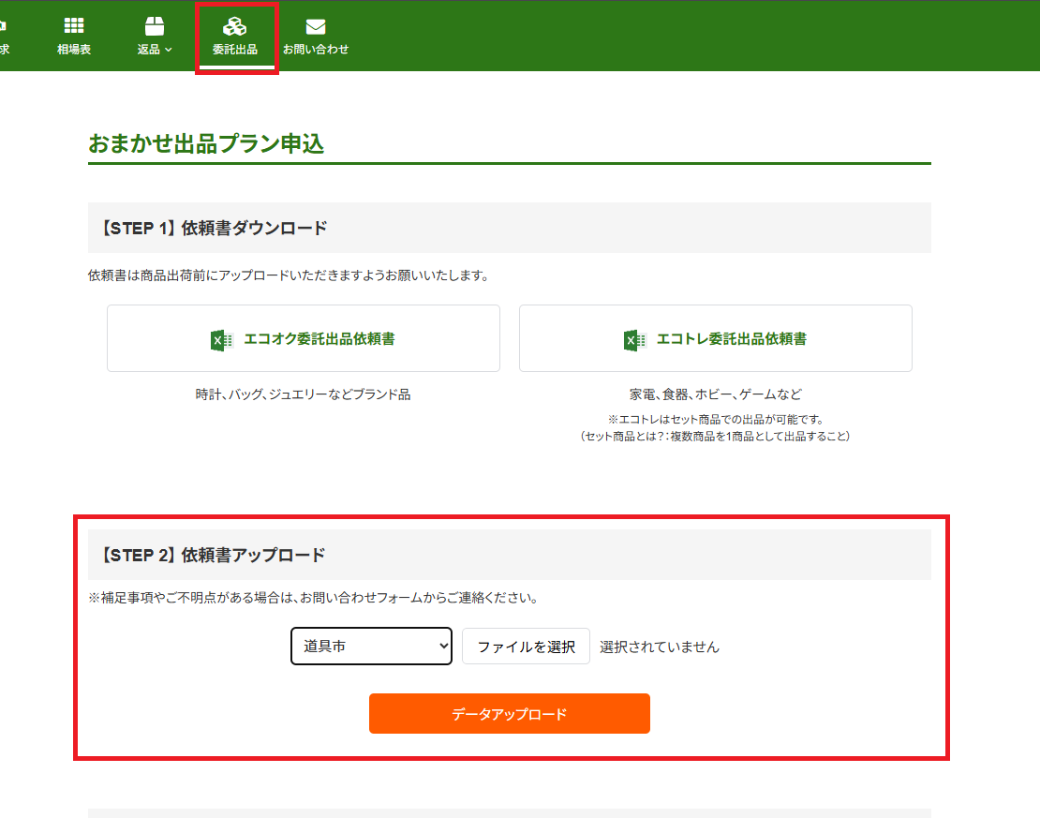Go to the お問い合わせ menu label
Screen dimensions: 1040x818
pyautogui.click(x=316, y=50)
